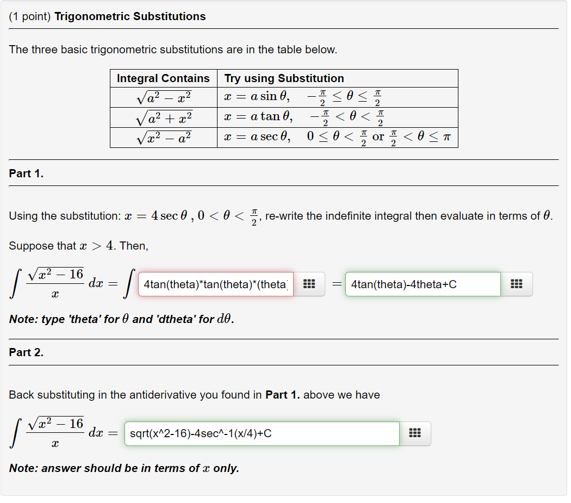Image resolution: width=571 pixels, height=503 pixels.
Task: Click the red-bordered Part 1 integrand answer field
Action: 215,283
